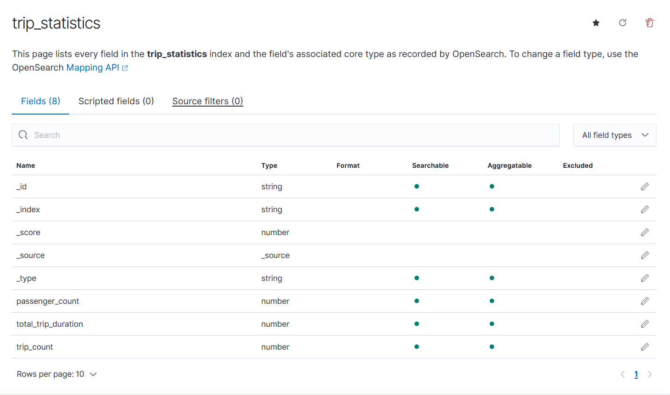Set trip_statistics as default index star icon
Image resolution: width=670 pixels, height=395 pixels.
point(596,23)
